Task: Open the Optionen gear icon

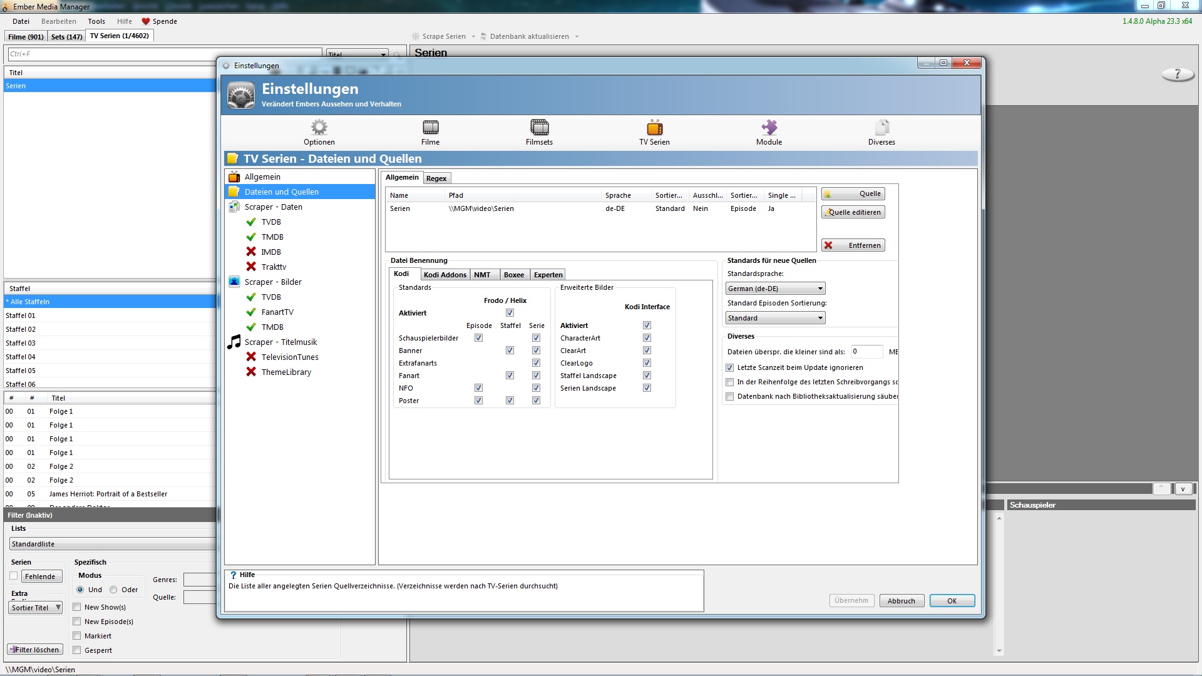Action: coord(319,132)
